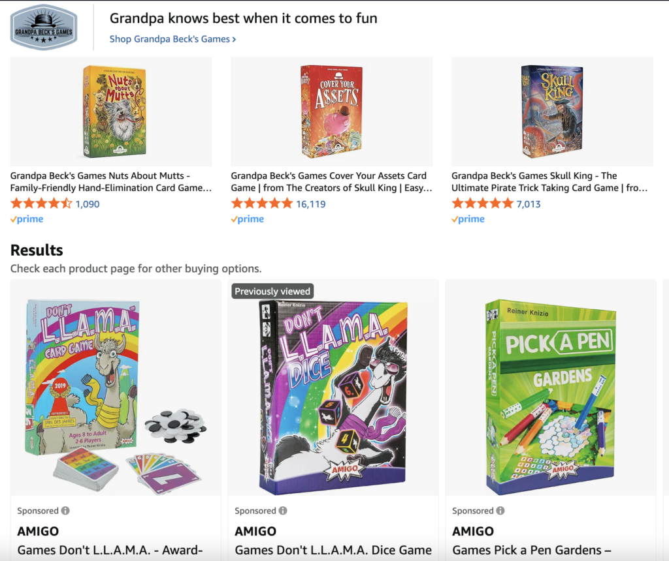Open 7,013 reviews for Skull King
Screen dimensions: 669x561
[529, 204]
